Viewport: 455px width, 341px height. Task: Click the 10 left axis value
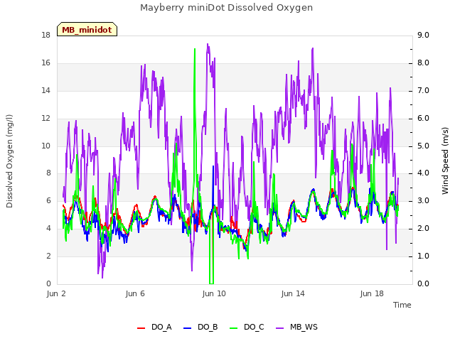click(45, 146)
